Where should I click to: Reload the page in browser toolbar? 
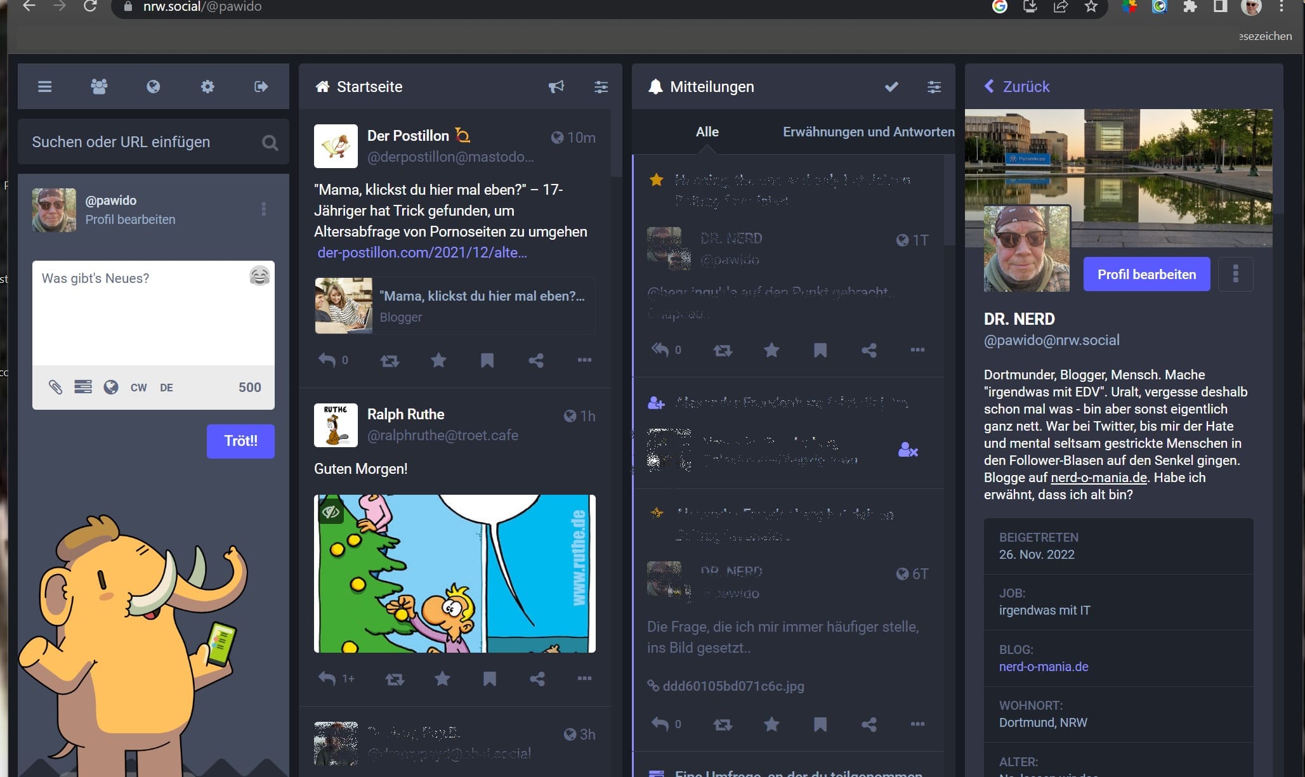90,6
